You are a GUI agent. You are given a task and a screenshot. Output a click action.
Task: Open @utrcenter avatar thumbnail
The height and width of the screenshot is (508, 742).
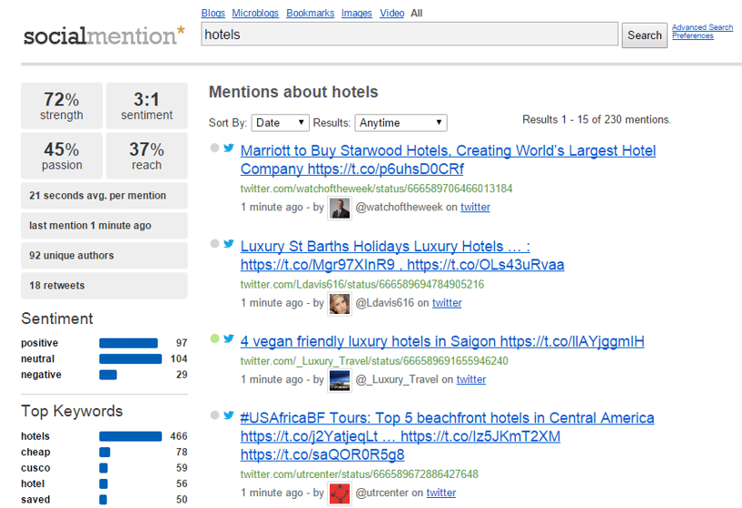(x=340, y=493)
